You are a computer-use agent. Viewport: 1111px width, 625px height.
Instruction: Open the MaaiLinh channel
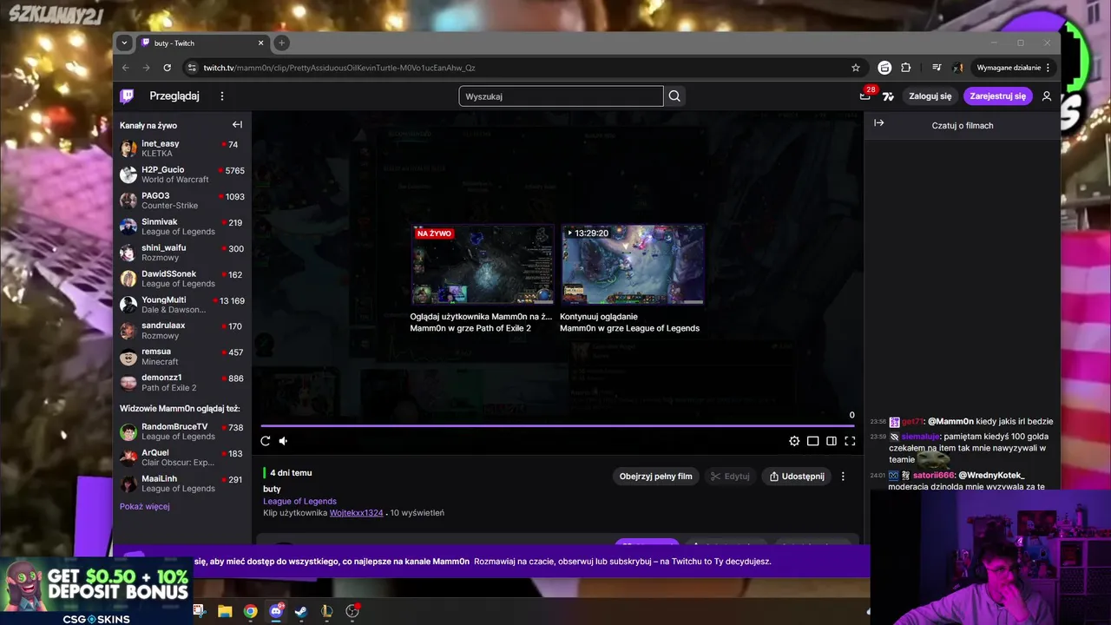182,484
